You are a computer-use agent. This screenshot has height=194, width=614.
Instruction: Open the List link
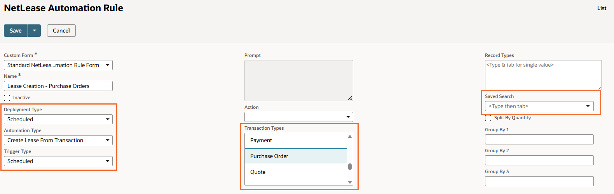coord(602,8)
